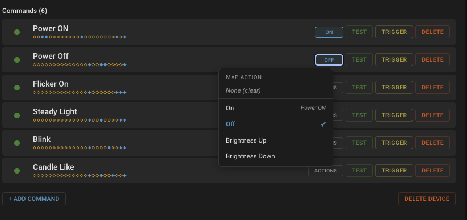
Task: Click the Candle Like command name
Action: pos(53,167)
